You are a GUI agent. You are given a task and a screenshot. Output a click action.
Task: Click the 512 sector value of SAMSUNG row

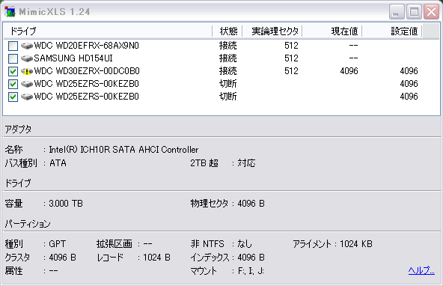point(291,58)
